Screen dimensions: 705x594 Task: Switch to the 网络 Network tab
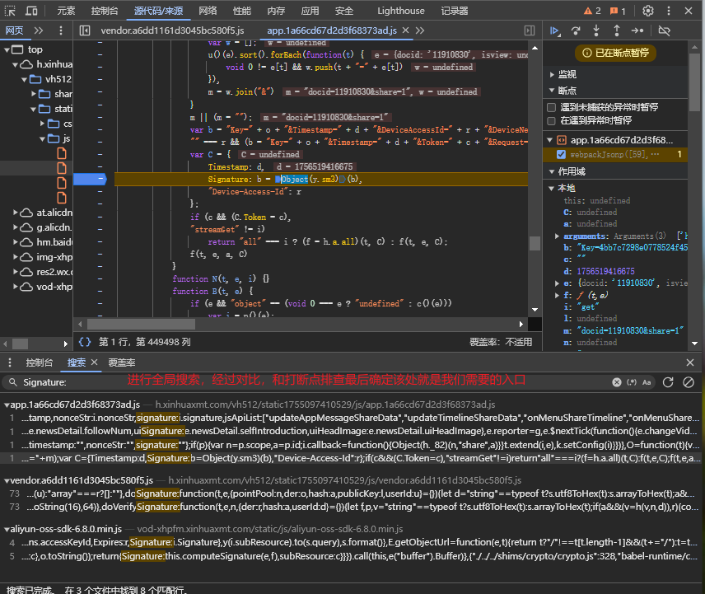[208, 11]
